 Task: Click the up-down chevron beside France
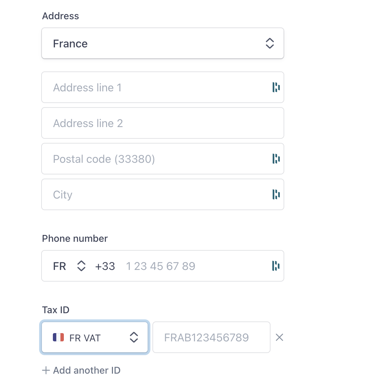click(x=269, y=43)
